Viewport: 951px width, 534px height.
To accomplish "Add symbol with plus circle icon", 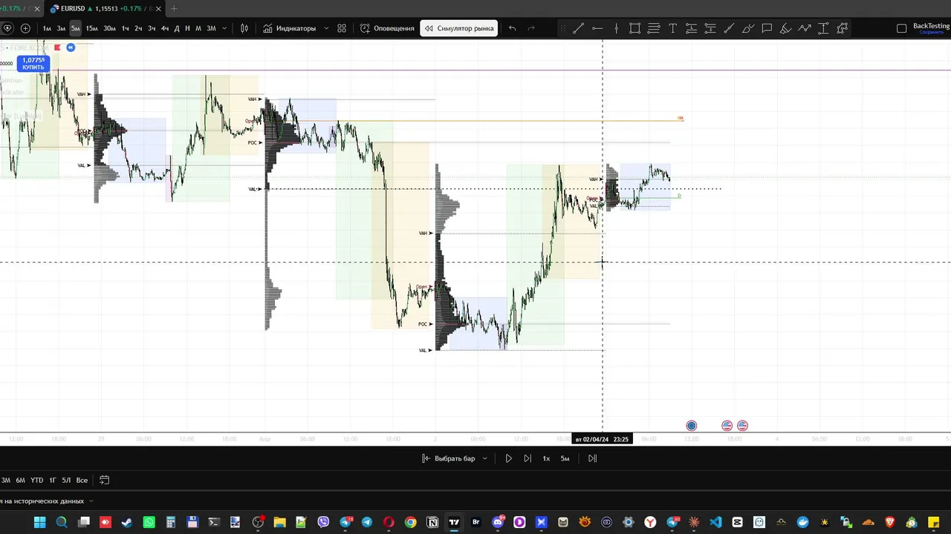I will click(25, 28).
